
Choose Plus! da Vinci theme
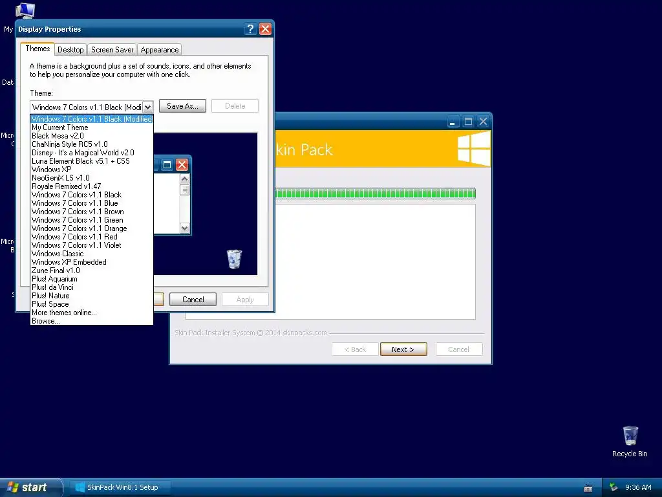92,287
